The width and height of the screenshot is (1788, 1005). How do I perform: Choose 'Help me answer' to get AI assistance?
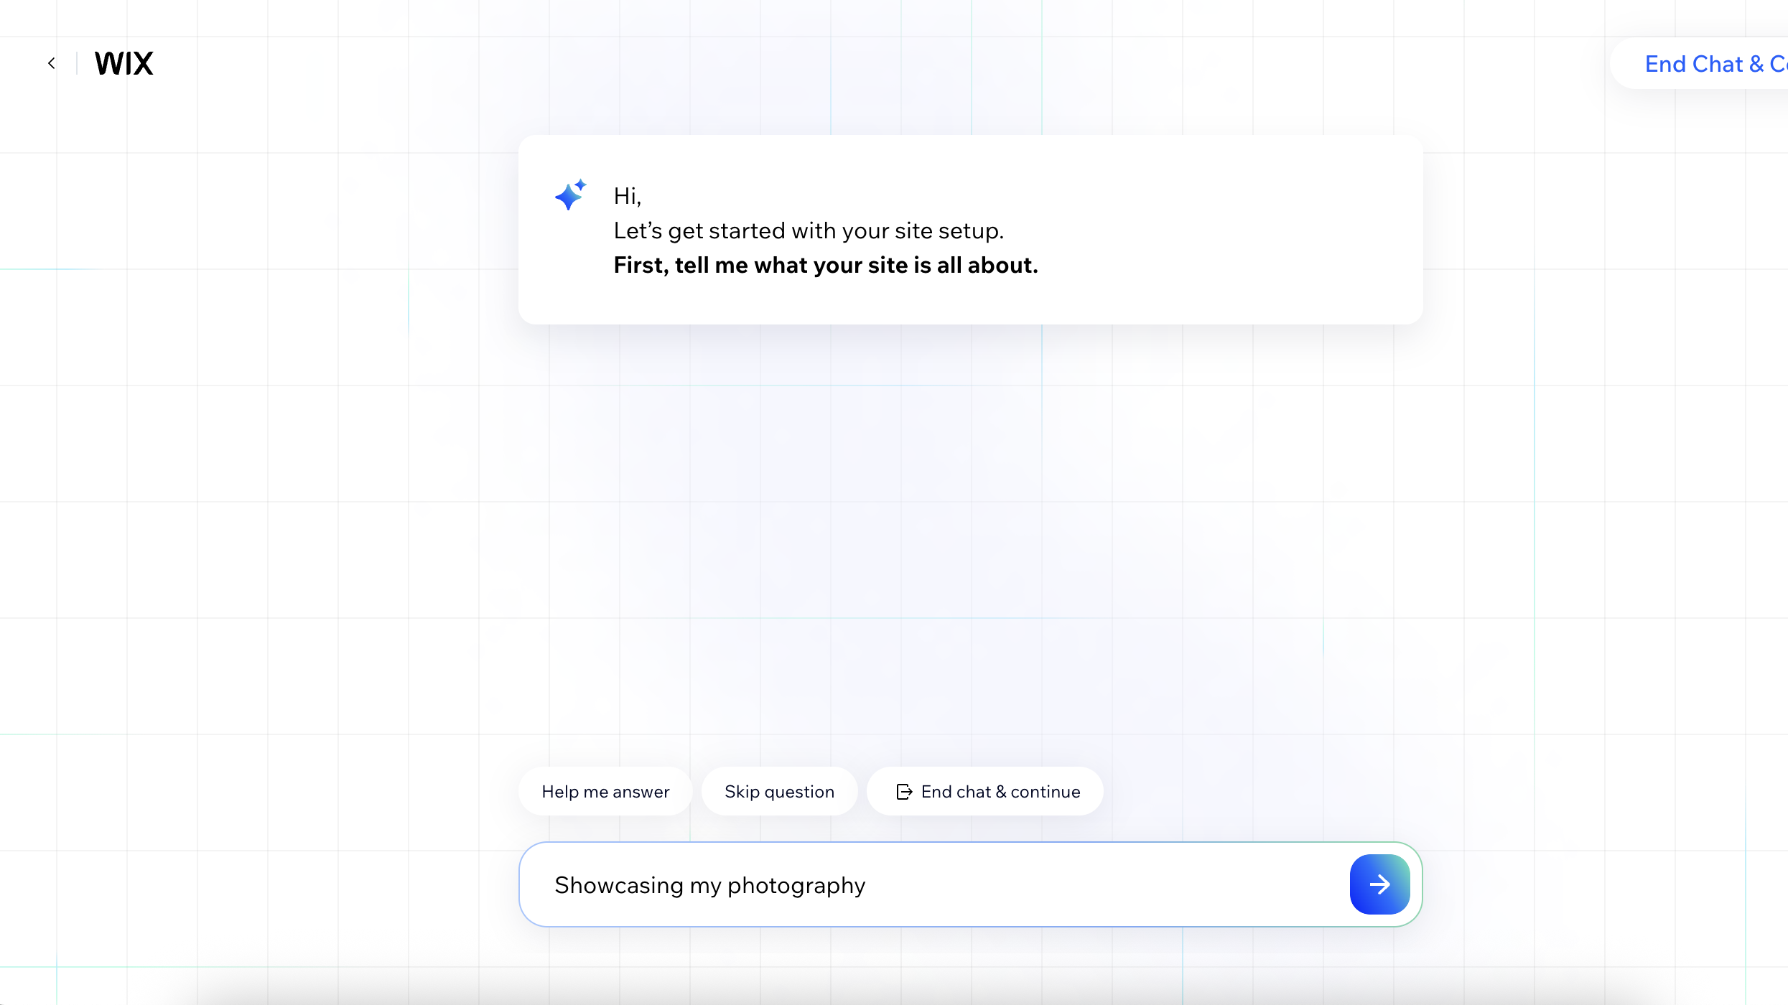click(x=605, y=791)
